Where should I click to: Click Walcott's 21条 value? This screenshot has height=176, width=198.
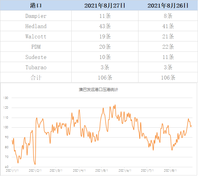click(168, 37)
